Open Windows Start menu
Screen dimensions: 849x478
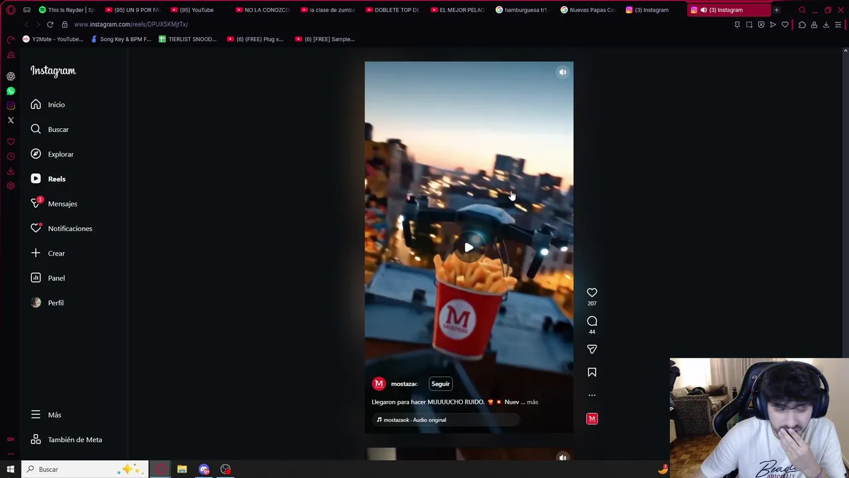pyautogui.click(x=11, y=469)
